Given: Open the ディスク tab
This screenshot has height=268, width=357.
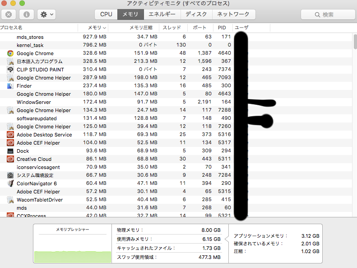Looking at the screenshot, I should click(x=196, y=14).
